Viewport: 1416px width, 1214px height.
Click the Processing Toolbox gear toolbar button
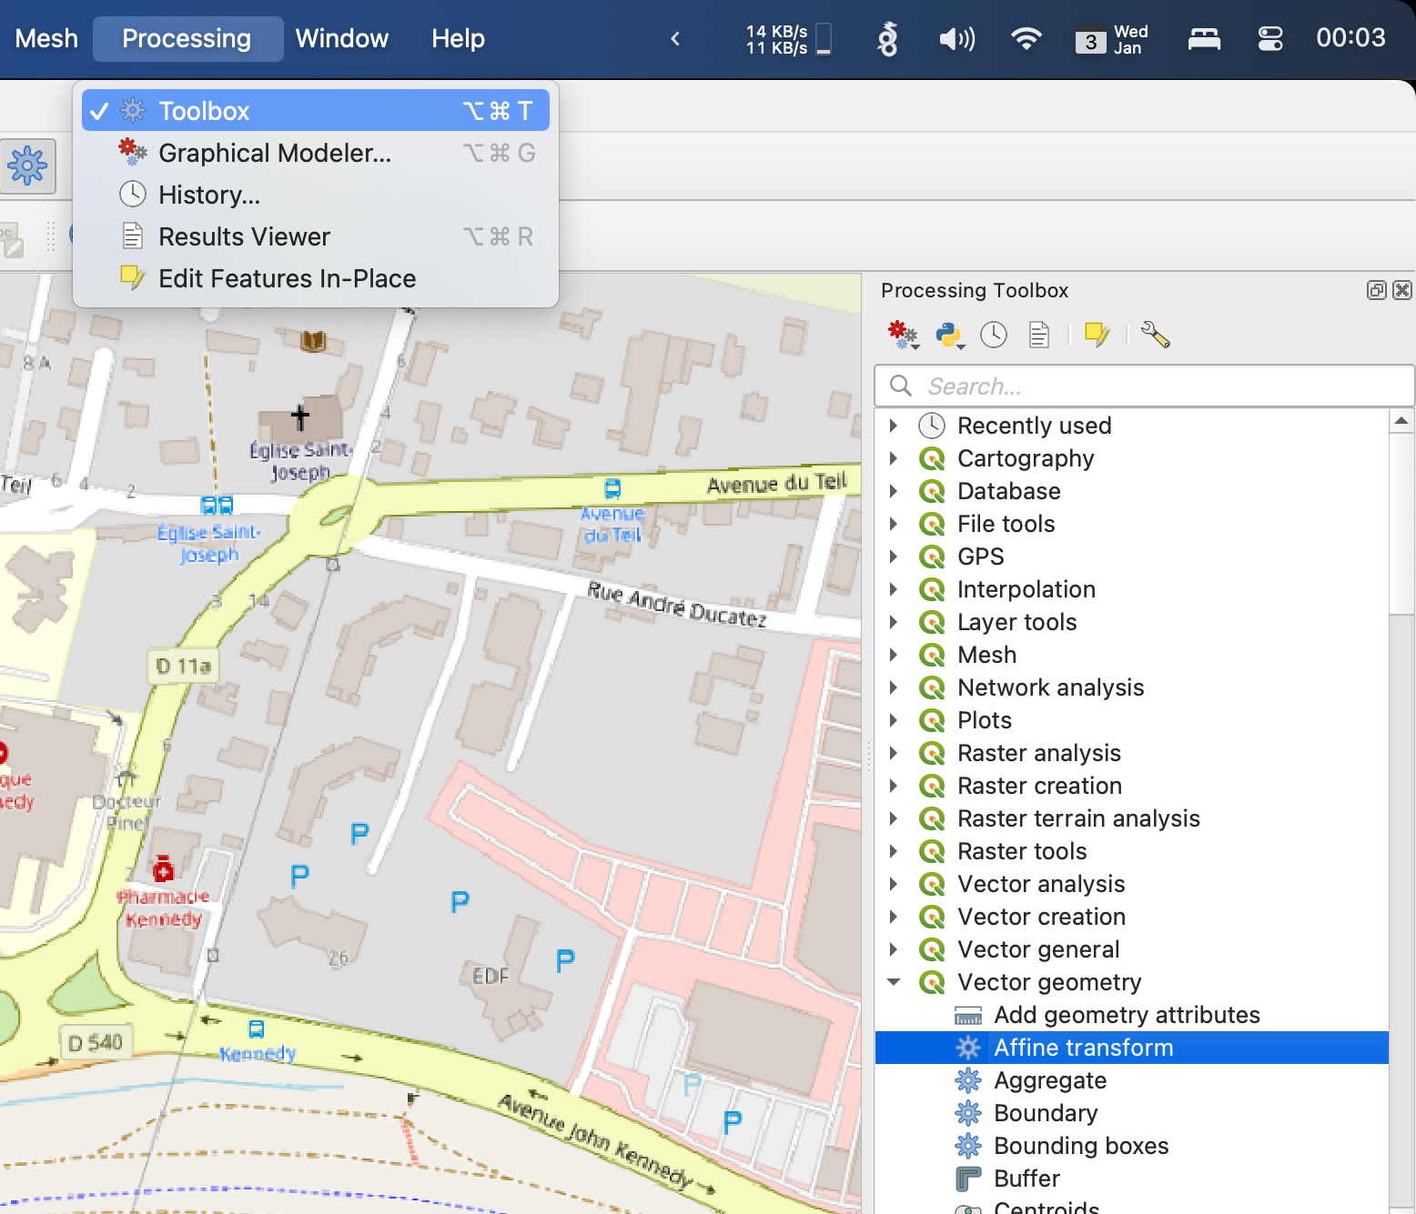point(27,166)
